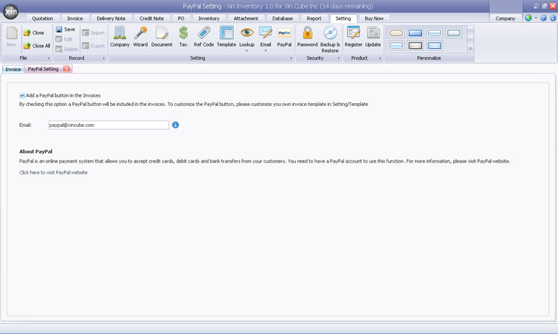Open the Xin application round logo menu

(10, 11)
